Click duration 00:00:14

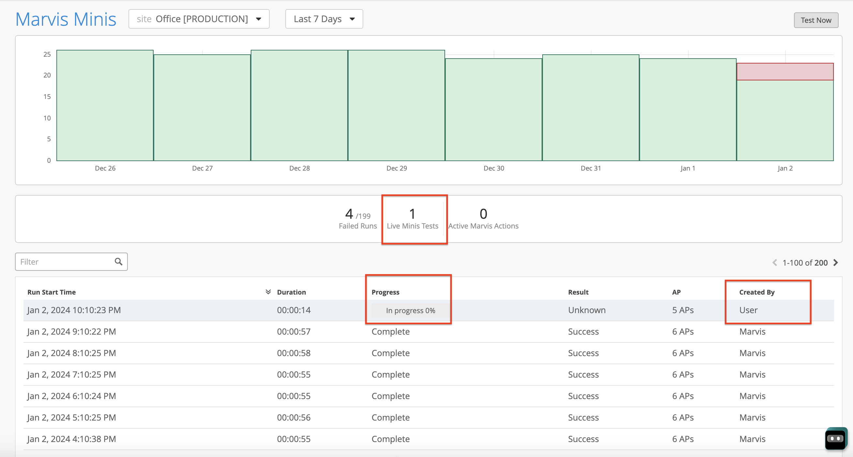point(294,310)
